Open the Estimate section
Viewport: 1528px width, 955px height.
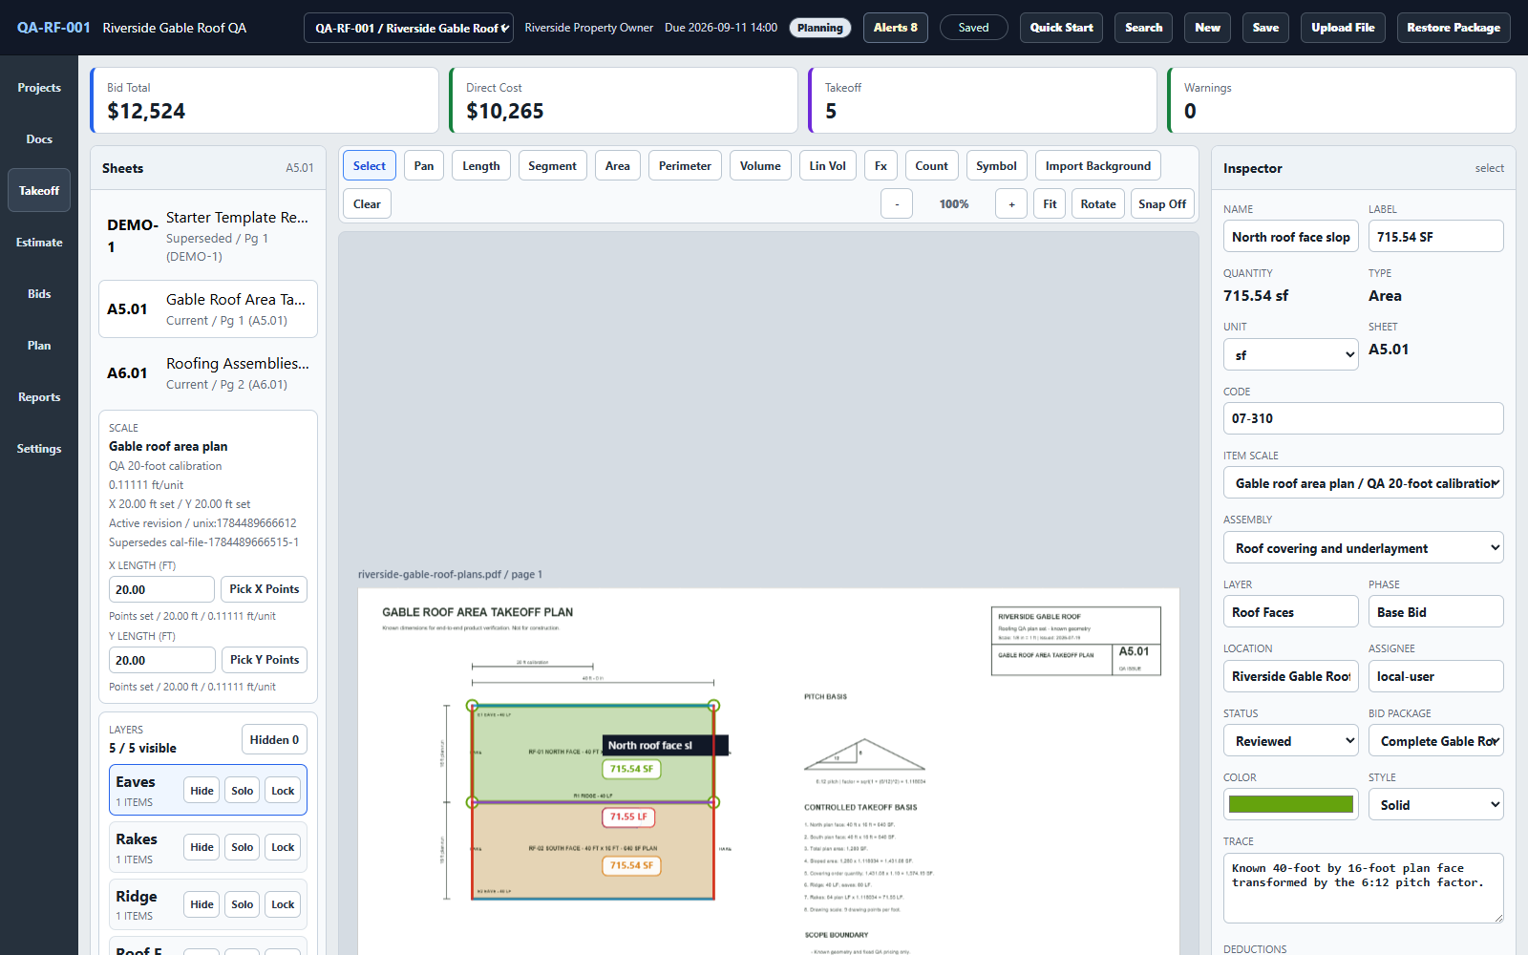click(39, 243)
